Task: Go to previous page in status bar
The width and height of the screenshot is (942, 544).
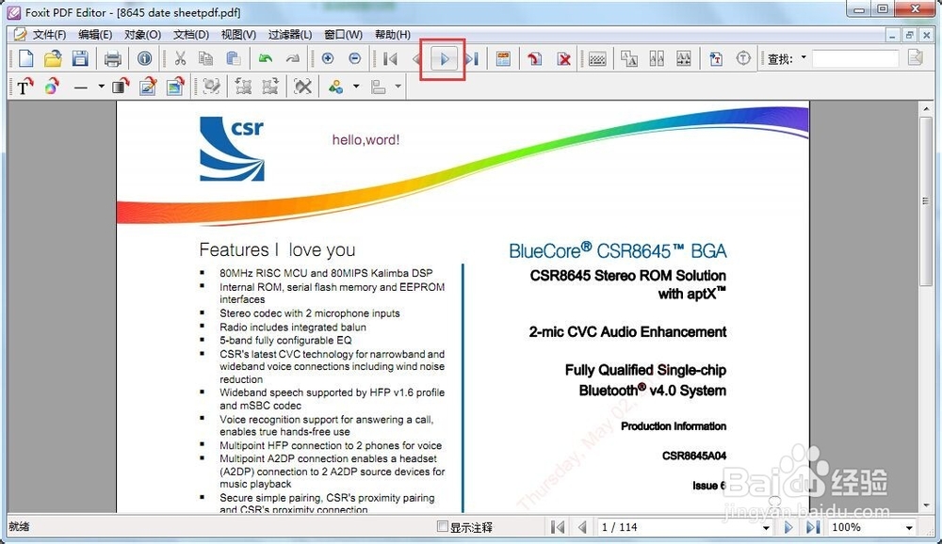Action: (581, 527)
